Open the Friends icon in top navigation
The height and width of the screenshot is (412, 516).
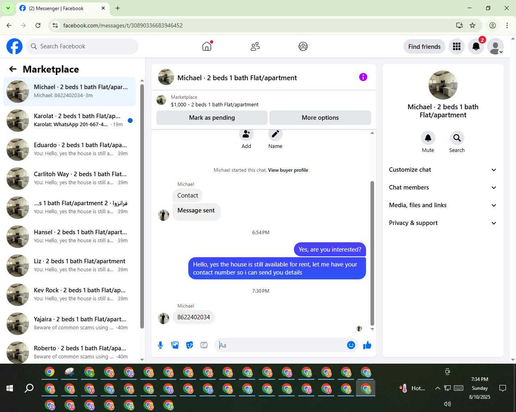point(255,46)
